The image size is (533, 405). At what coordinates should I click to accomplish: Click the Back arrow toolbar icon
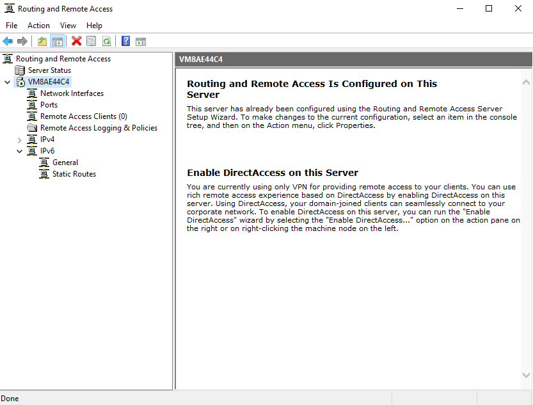click(x=8, y=42)
